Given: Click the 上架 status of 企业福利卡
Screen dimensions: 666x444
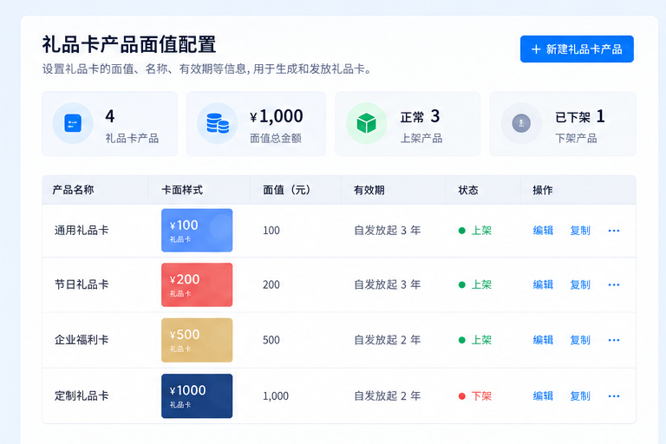Looking at the screenshot, I should coord(475,340).
